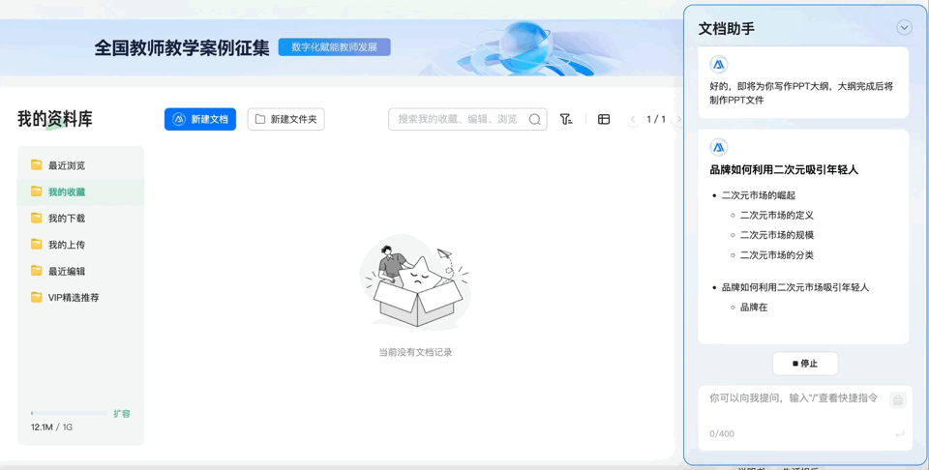Click the 我的资料库 heading
This screenshot has height=470, width=929.
pyautogui.click(x=55, y=118)
